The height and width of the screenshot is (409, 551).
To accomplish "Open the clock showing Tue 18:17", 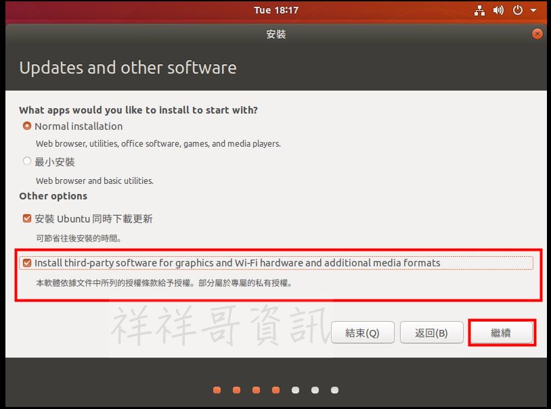I will (x=276, y=10).
